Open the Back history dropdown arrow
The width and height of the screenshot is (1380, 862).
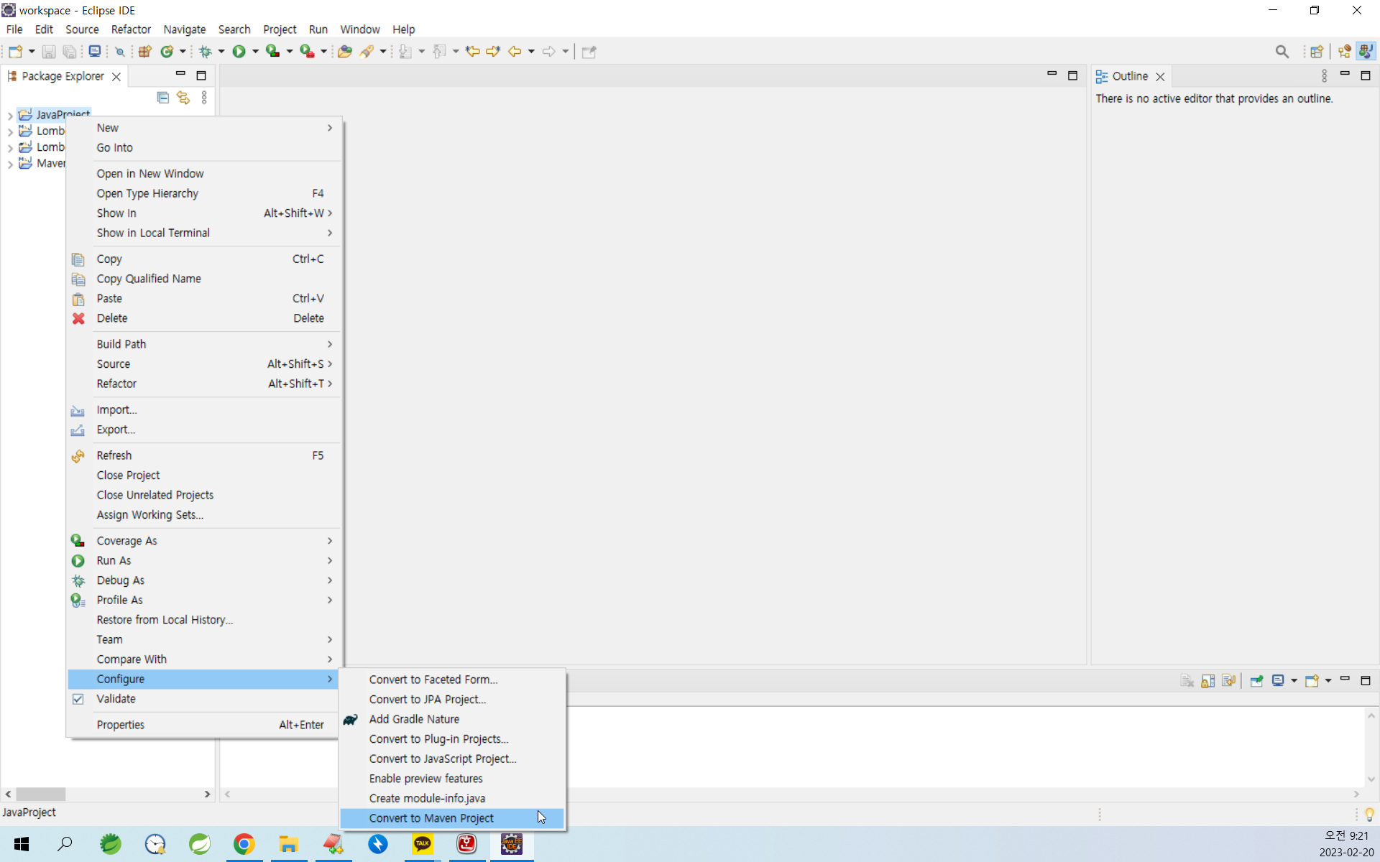(531, 52)
